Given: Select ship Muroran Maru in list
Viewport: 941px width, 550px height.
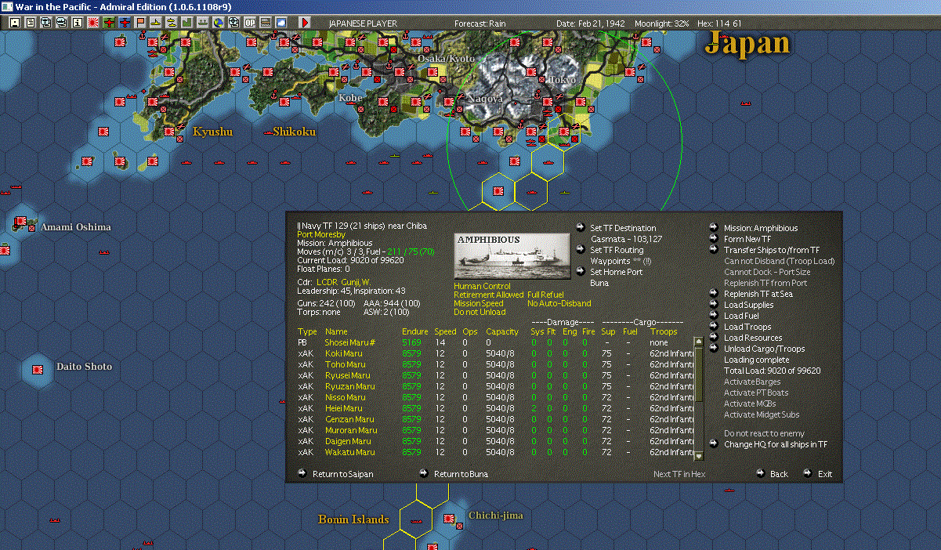Looking at the screenshot, I should click(351, 430).
